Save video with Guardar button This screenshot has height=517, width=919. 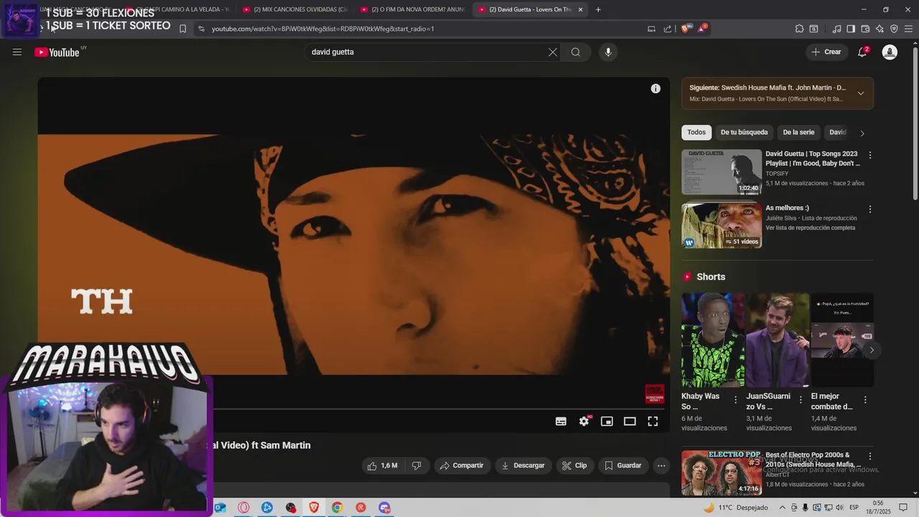coord(623,465)
